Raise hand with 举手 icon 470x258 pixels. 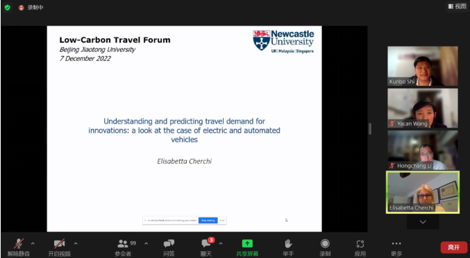tap(288, 248)
